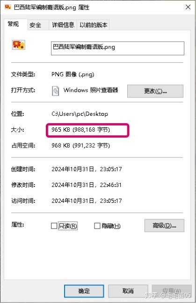
Task: Click the 创建时间 date value
Action: tap(87, 169)
